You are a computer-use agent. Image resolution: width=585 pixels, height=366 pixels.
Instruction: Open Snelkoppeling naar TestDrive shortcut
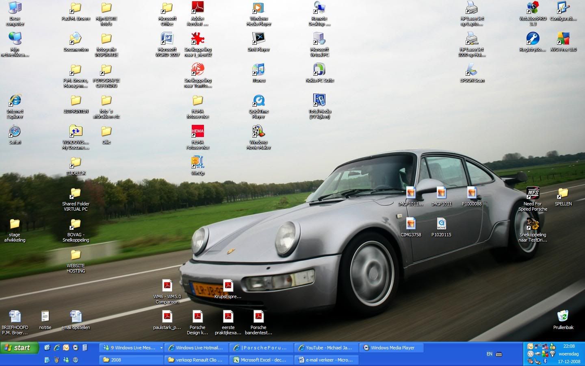(533, 230)
